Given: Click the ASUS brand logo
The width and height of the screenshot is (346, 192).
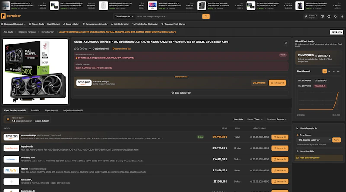Looking at the screenshot, I should click(336, 32).
